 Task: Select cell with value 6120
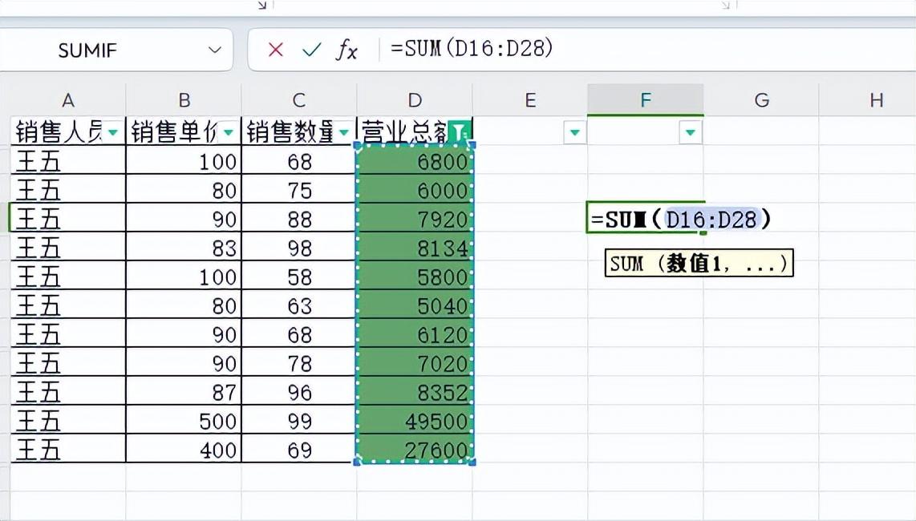415,333
